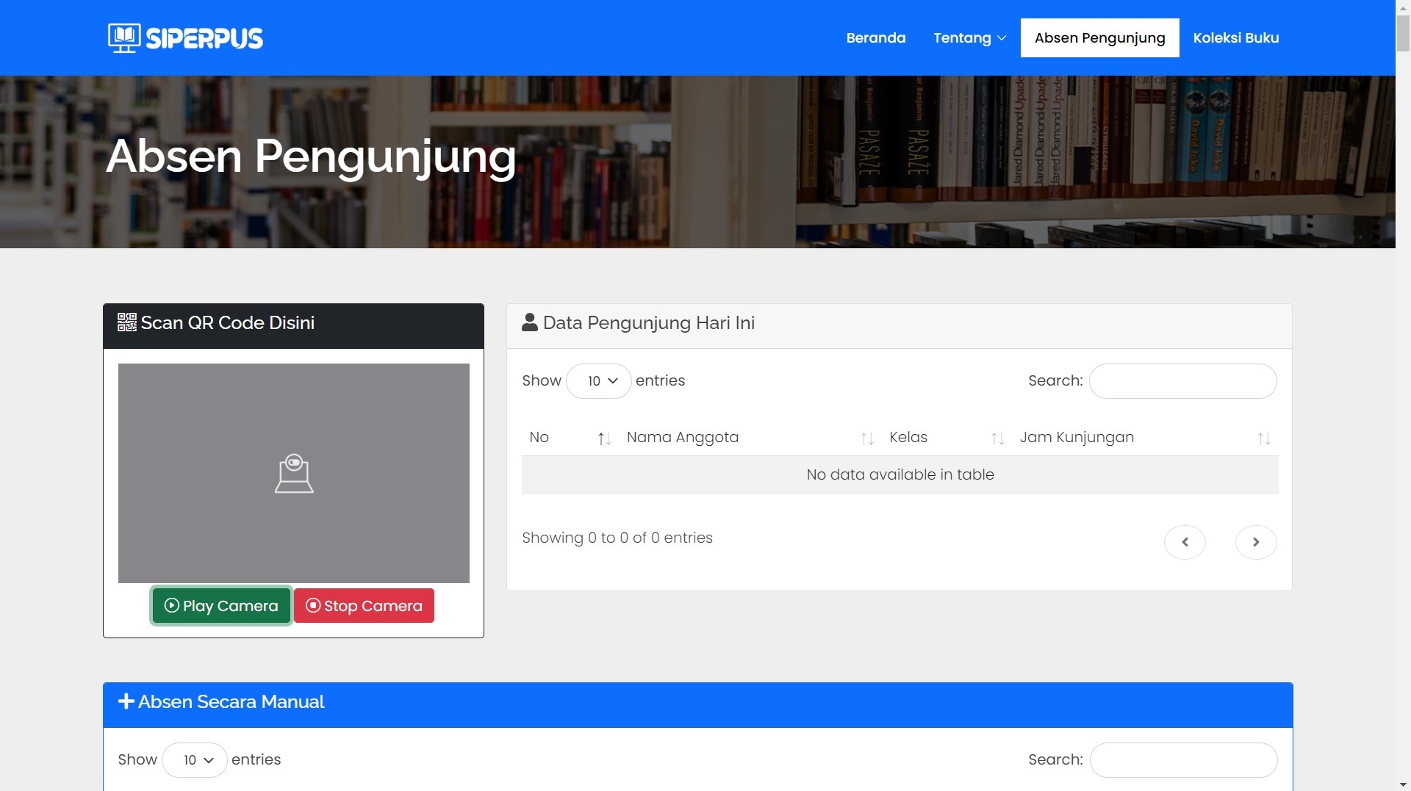
Task: Go to next page of visitors table
Action: pos(1256,542)
